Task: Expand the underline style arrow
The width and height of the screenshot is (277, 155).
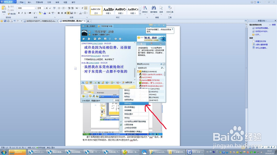Action: [27, 13]
